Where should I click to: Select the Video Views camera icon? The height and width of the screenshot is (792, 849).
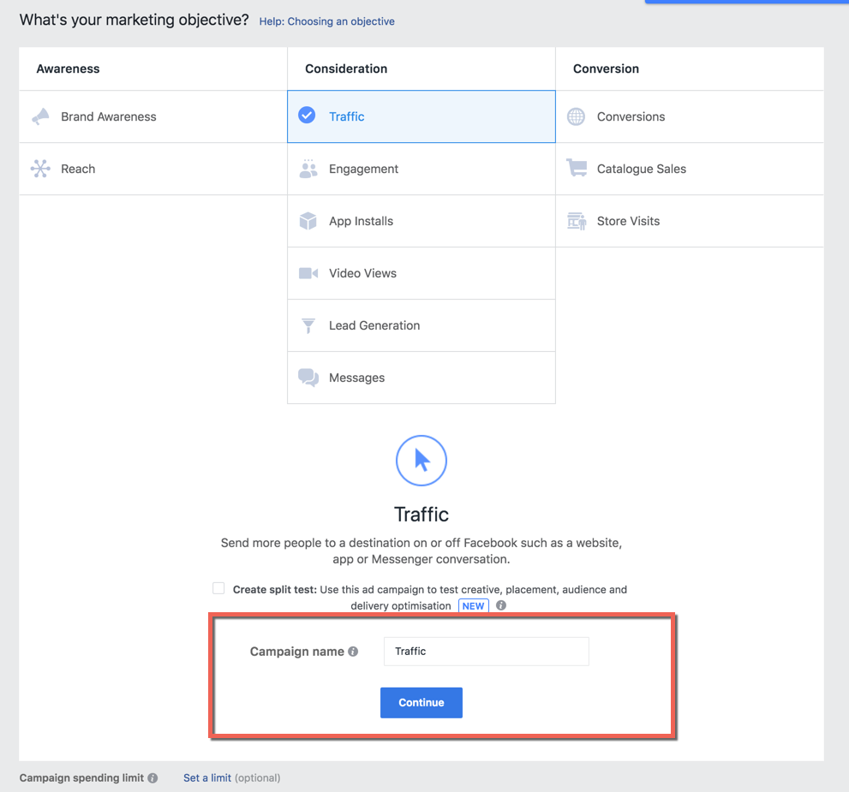click(308, 273)
